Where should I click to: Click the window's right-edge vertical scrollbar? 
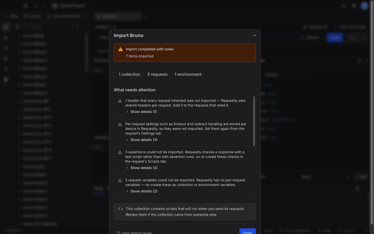(372, 112)
